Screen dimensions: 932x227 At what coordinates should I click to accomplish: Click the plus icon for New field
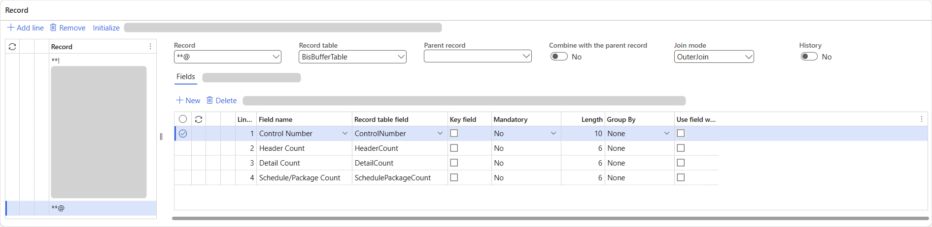179,100
